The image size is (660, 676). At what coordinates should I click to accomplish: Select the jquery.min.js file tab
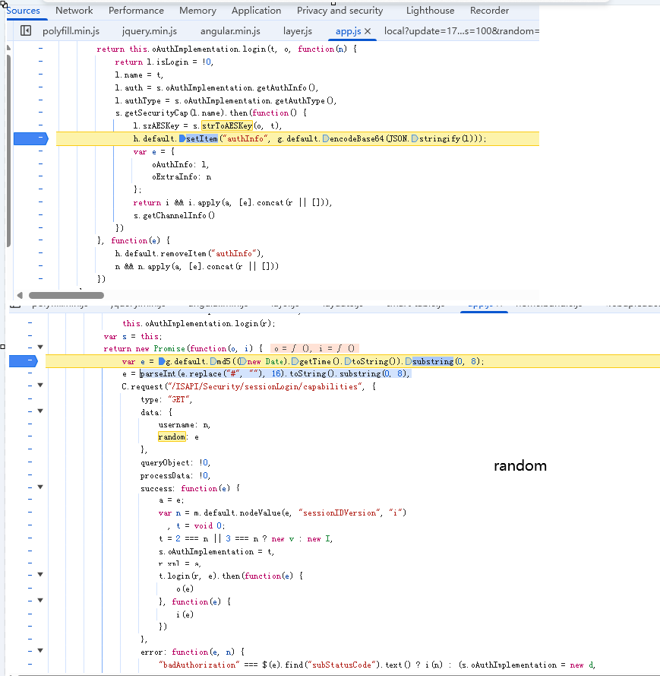click(x=150, y=31)
